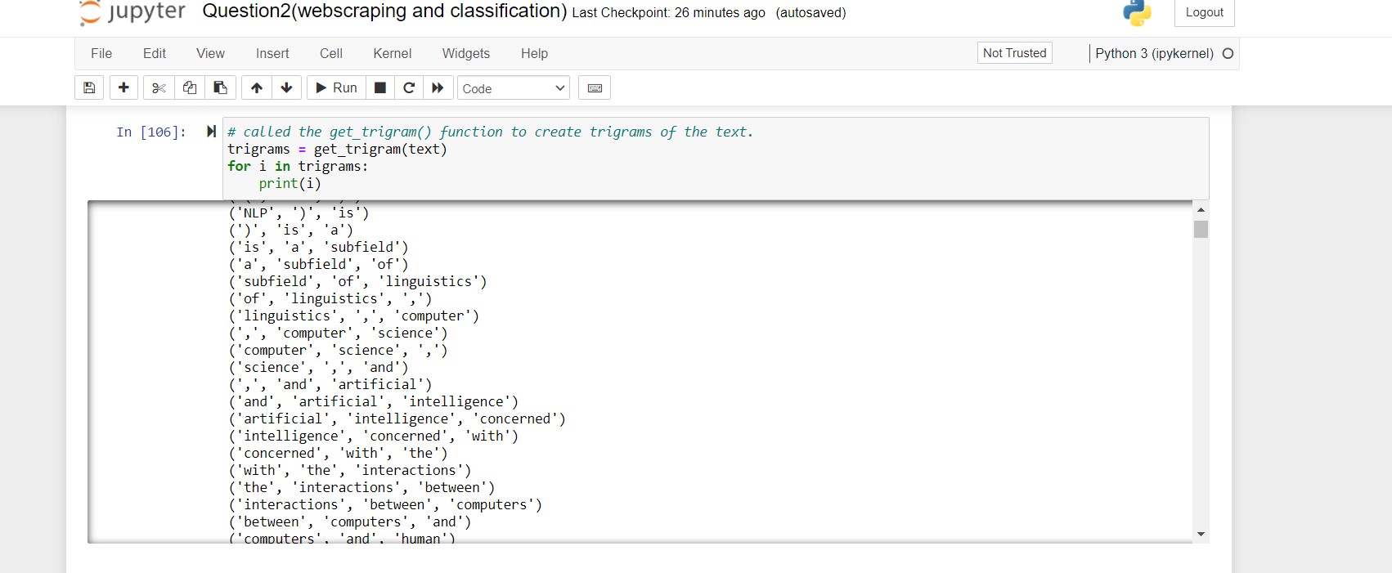Open the View menu
Screen dimensions: 1392x573
[210, 53]
